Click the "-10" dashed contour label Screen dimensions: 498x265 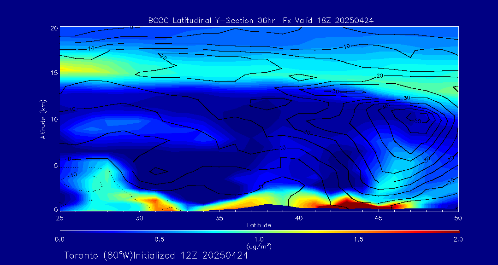(x=73, y=175)
